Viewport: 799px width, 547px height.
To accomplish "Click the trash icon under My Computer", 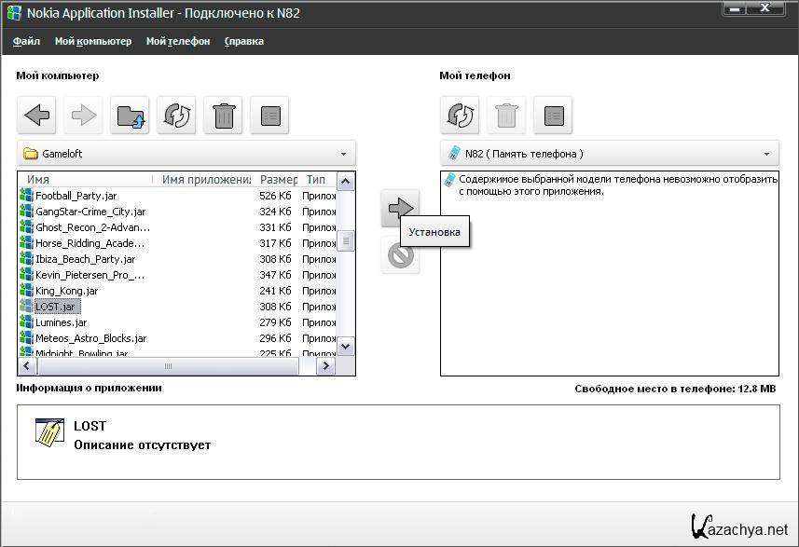I will 223,116.
